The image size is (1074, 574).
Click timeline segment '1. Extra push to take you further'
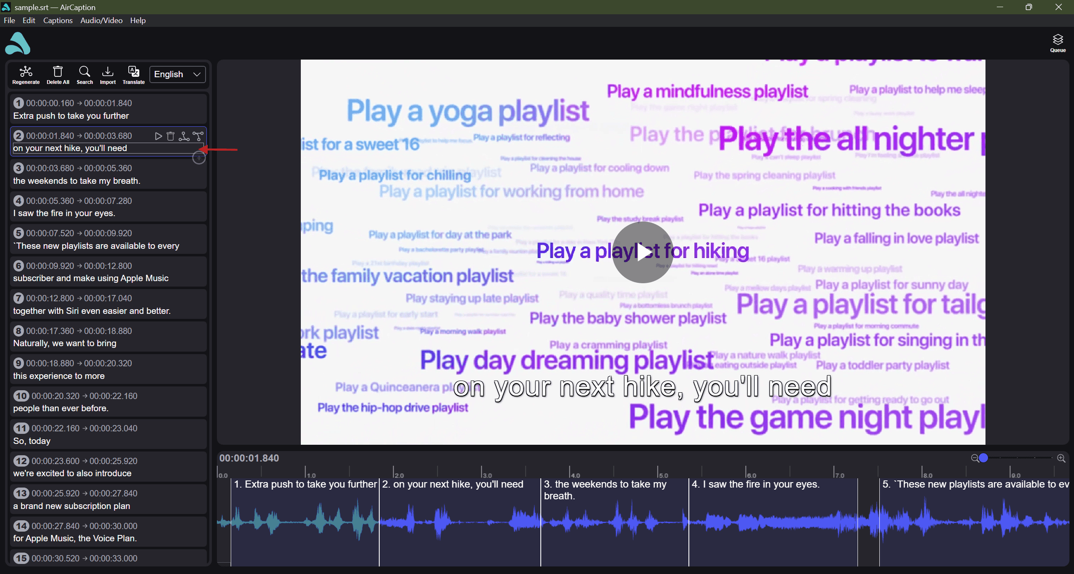click(305, 522)
